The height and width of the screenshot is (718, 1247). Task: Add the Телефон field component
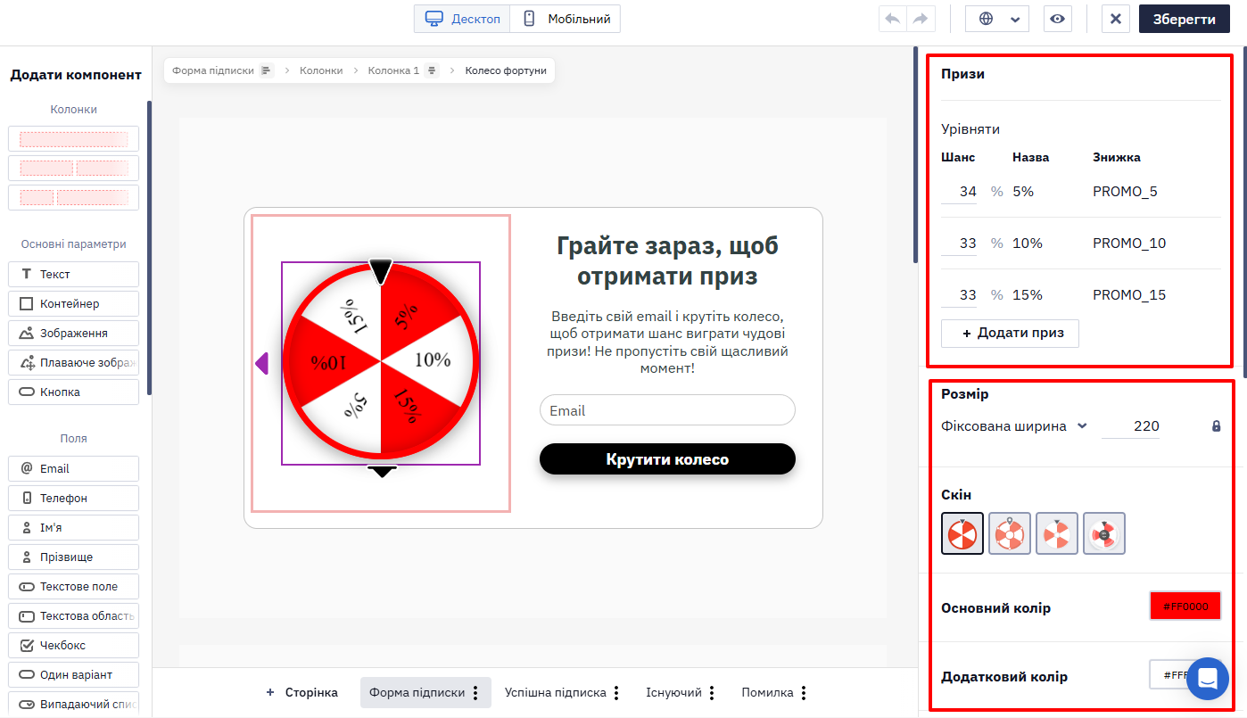[74, 498]
